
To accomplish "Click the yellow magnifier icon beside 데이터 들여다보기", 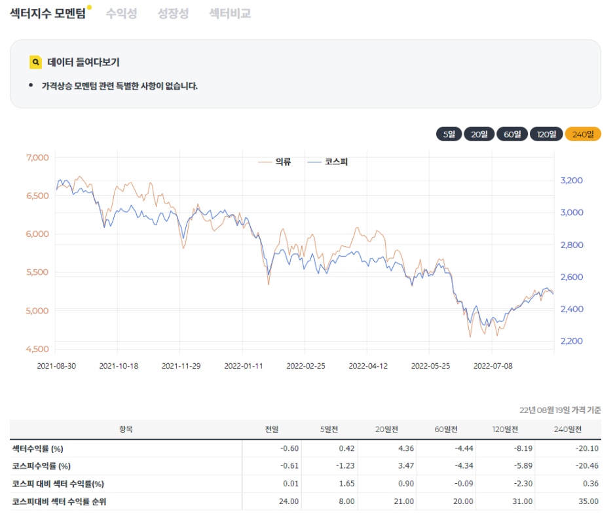I will (35, 62).
